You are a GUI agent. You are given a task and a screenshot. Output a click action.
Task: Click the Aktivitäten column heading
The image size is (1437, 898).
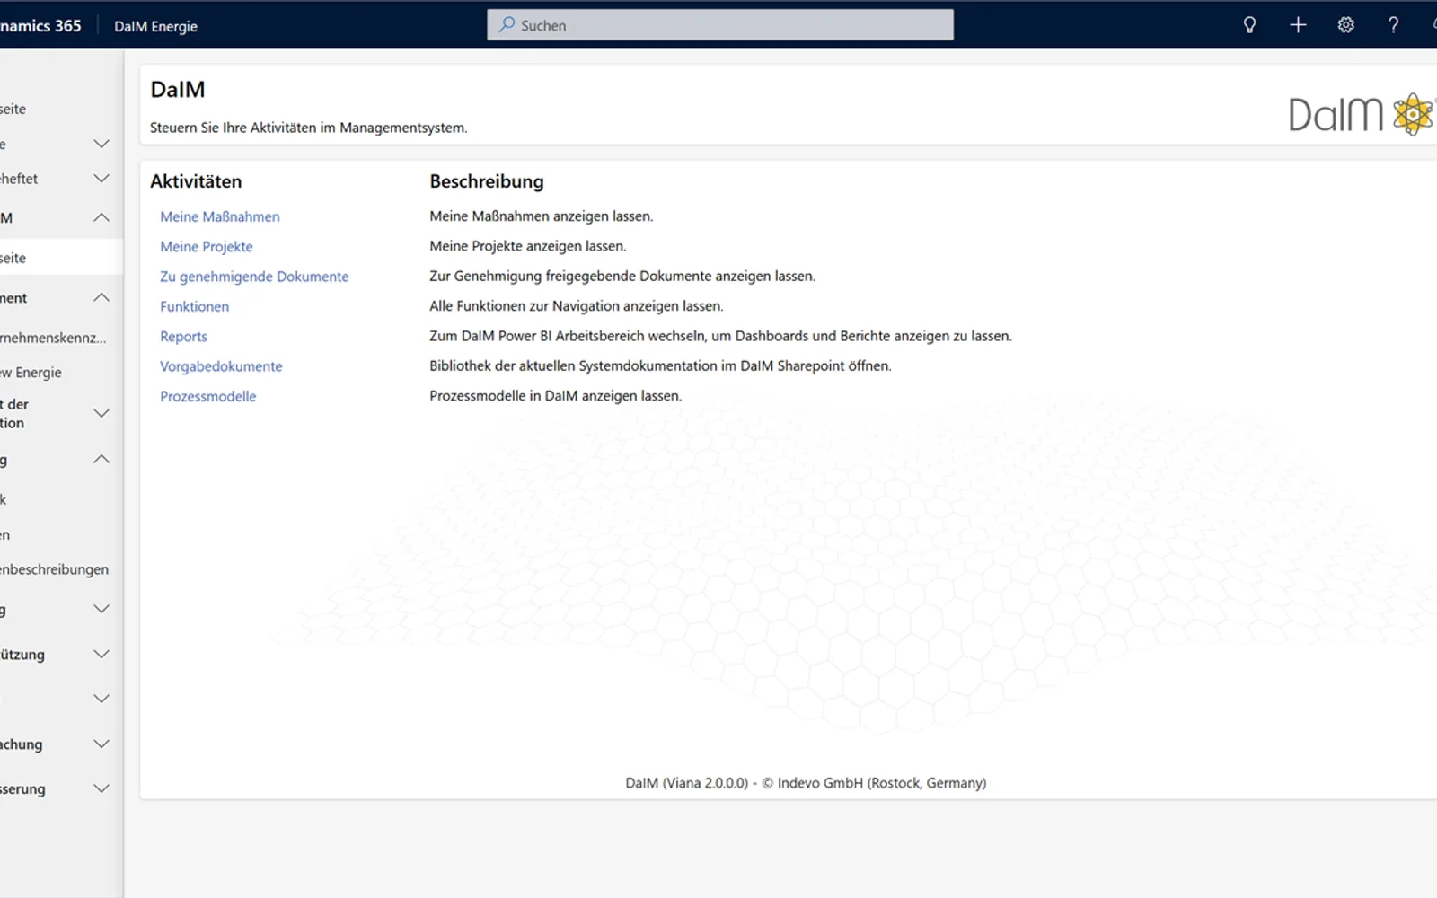(x=196, y=181)
